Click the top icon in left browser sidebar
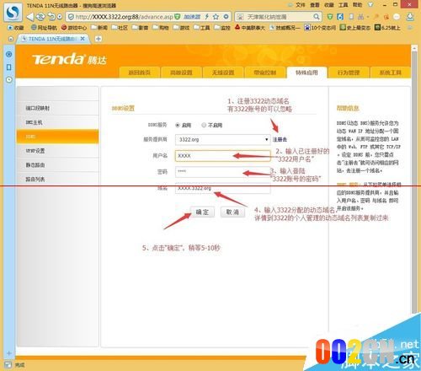The width and height of the screenshot is (421, 371). point(9,54)
